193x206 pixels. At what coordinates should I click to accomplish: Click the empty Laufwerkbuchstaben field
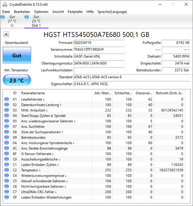click(99, 70)
